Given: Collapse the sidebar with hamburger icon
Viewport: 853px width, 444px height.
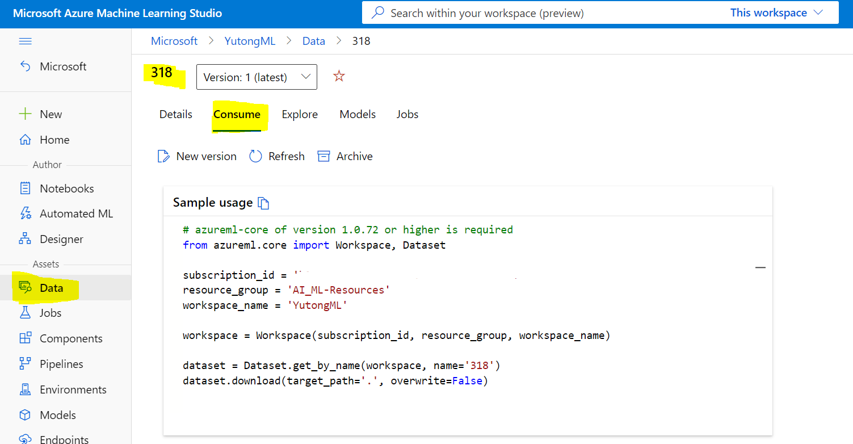Looking at the screenshot, I should pyautogui.click(x=26, y=41).
